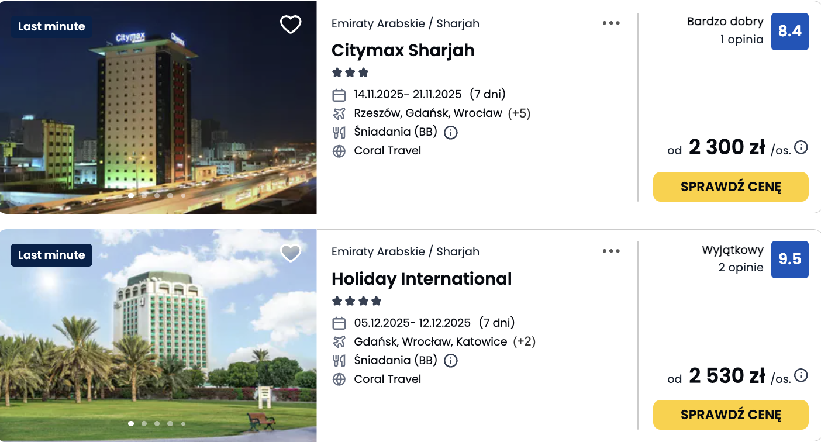The height and width of the screenshot is (442, 821).
Task: Open the three-dot menu for Holiday International
Action: tap(611, 250)
